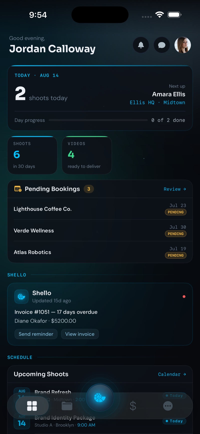Click Review link in Pending Bookings
200x434 pixels.
(175, 189)
